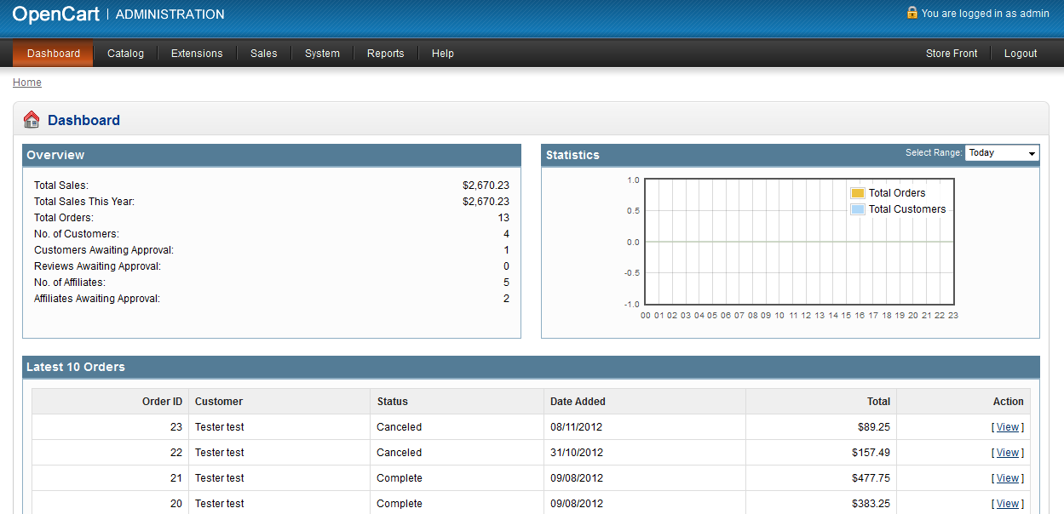View order 21 for $477.75

coord(1007,478)
